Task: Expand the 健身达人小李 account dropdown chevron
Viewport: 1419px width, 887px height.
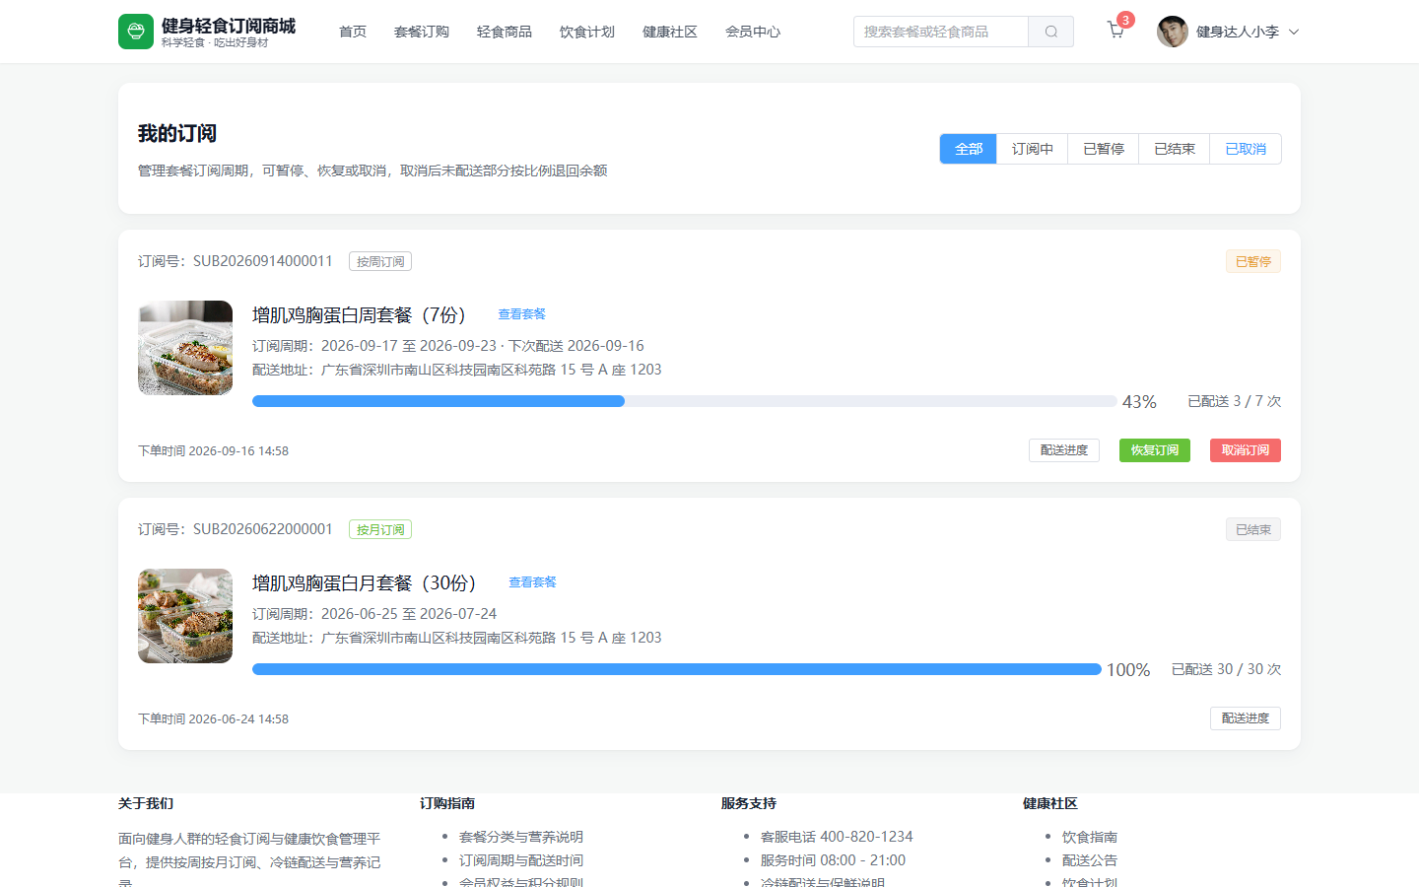Action: pos(1294,32)
